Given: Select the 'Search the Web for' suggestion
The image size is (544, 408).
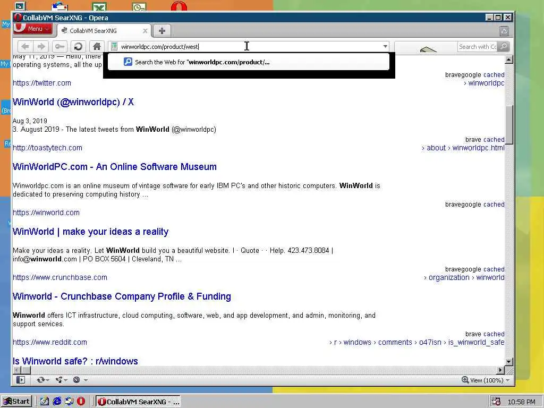Looking at the screenshot, I should pyautogui.click(x=249, y=62).
